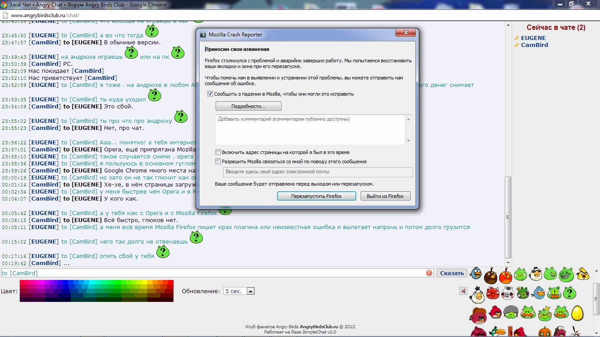Click the emoticon panel scroll-up arrow
The image size is (600, 337).
click(x=597, y=271)
